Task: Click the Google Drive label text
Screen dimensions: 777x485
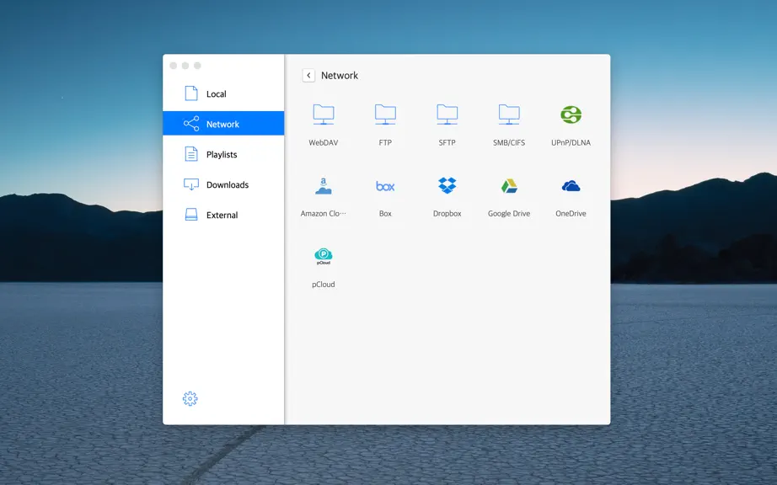Action: point(509,213)
